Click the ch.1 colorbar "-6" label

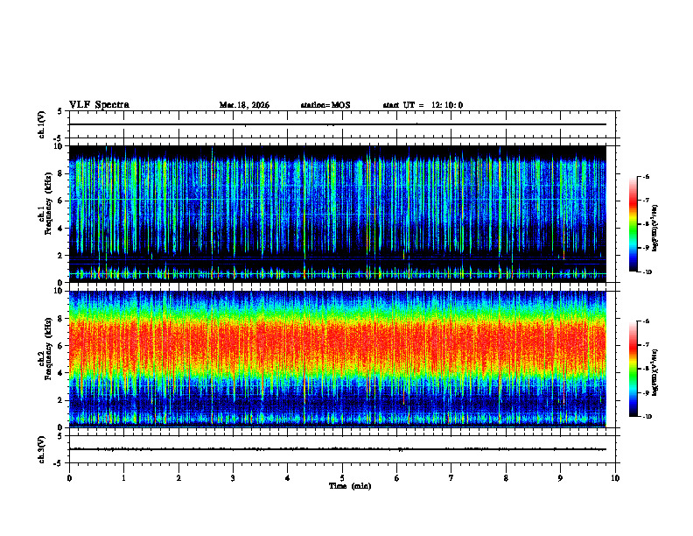tap(645, 176)
